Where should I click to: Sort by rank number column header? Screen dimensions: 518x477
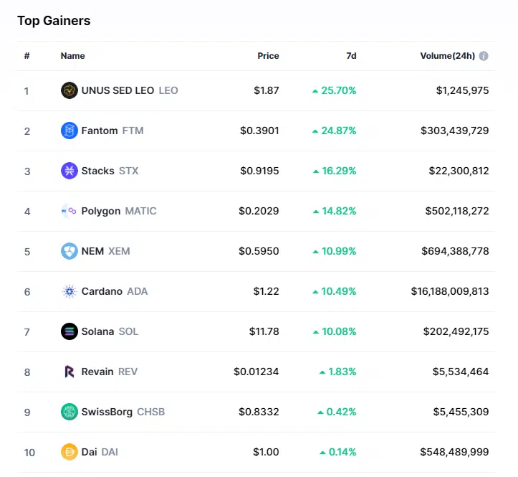(x=27, y=56)
